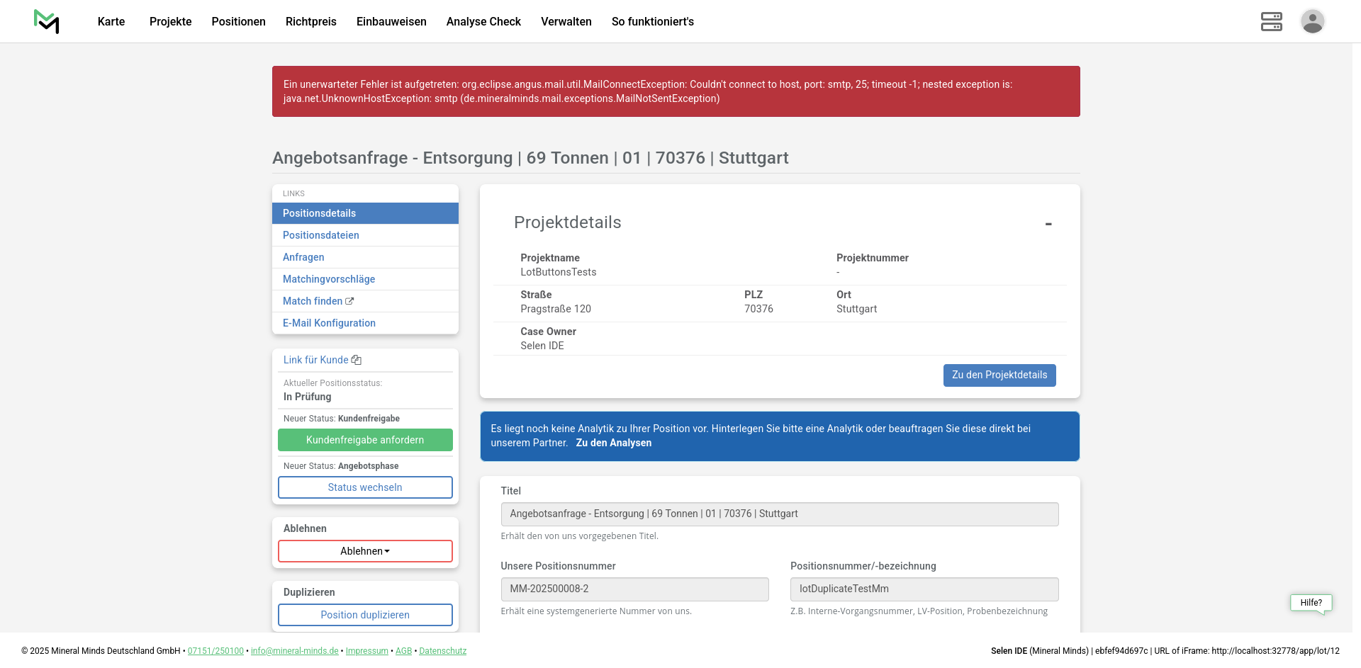Click the Mineral Minds logo
Image resolution: width=1361 pixels, height=668 pixels.
point(47,21)
